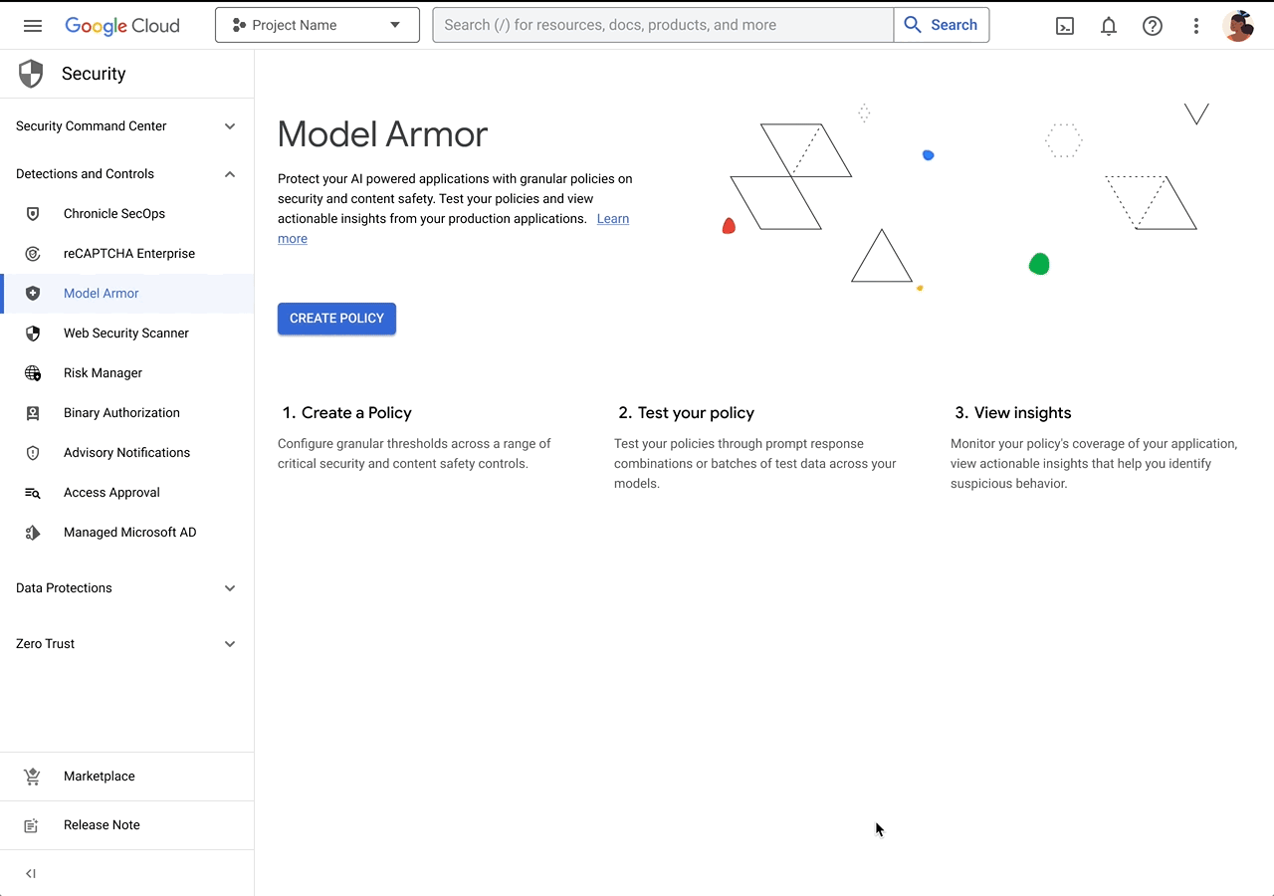The image size is (1274, 896).
Task: Click the Risk Manager globe icon
Action: pyautogui.click(x=33, y=373)
